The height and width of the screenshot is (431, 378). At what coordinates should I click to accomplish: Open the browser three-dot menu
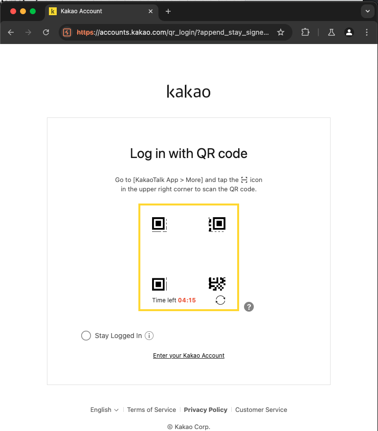(x=367, y=32)
